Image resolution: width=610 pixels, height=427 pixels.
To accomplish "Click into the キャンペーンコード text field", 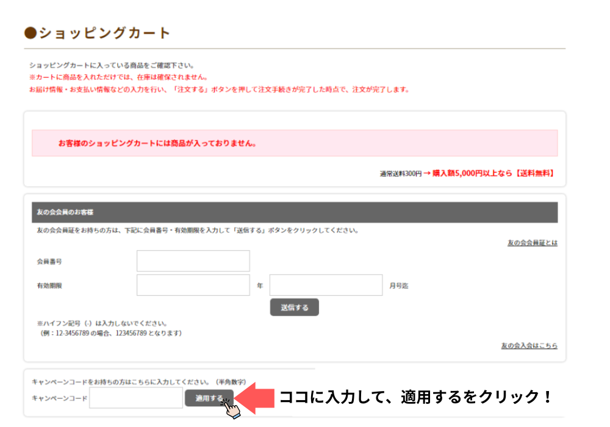I will click(136, 398).
